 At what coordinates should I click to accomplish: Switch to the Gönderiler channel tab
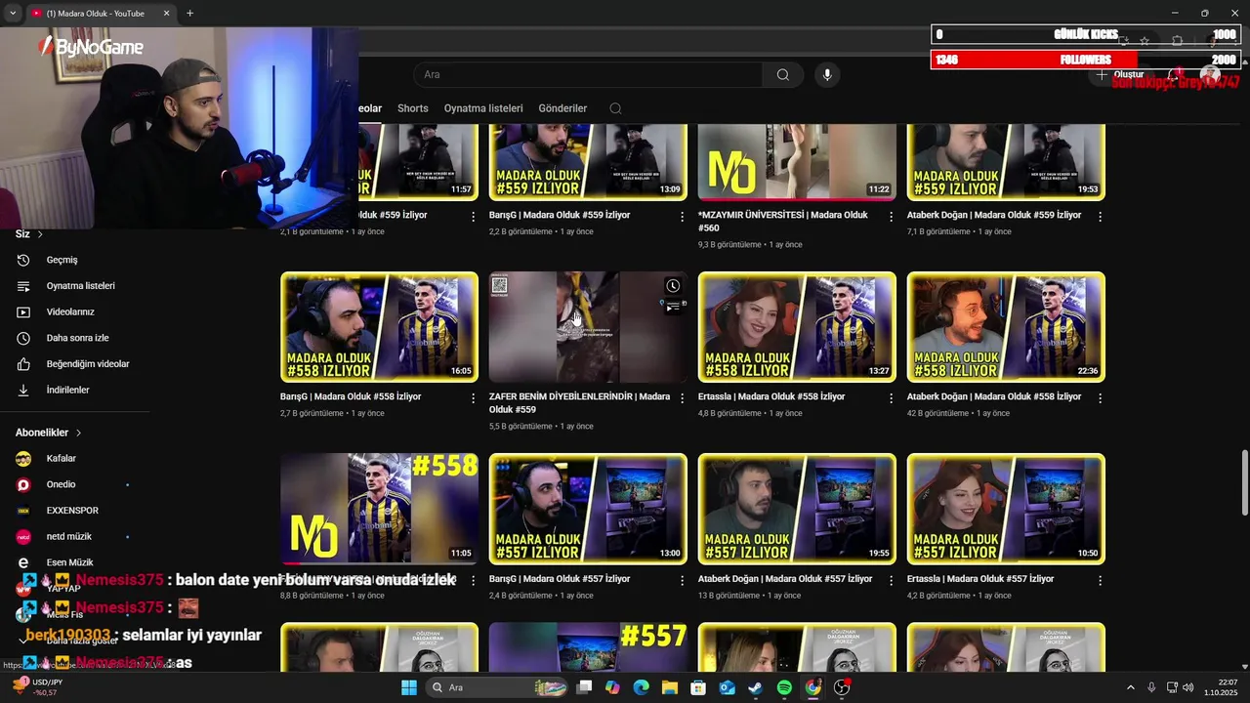pos(562,108)
